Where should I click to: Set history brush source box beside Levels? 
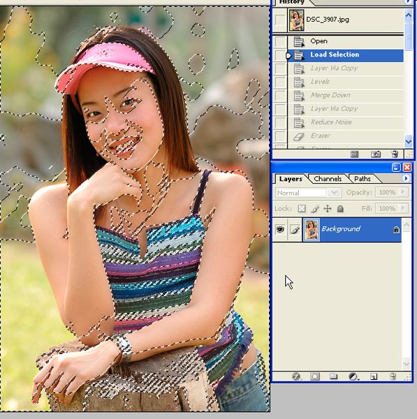[280, 82]
